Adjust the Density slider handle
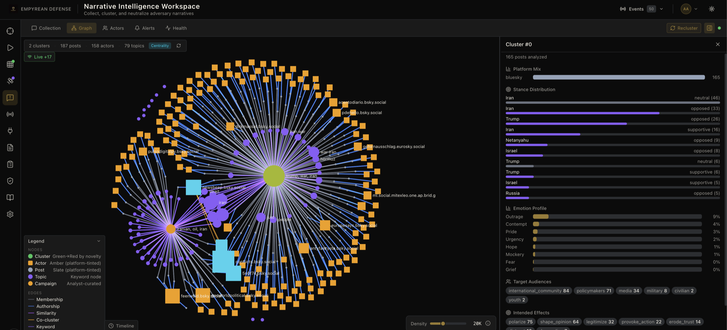The height and width of the screenshot is (330, 727). pos(443,324)
